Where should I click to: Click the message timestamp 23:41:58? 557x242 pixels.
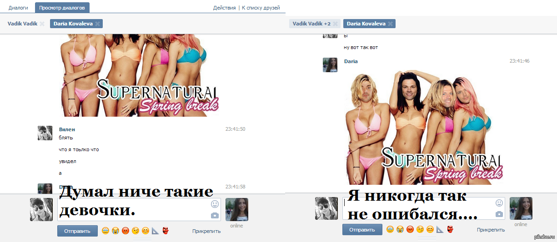pos(236,187)
